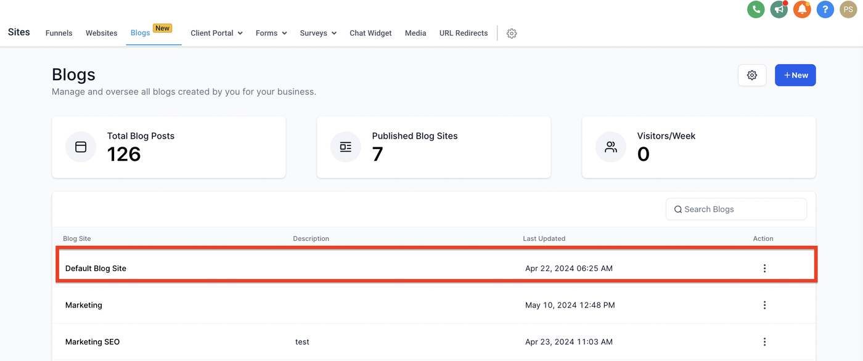This screenshot has height=361, width=863.
Task: Click the green phone call icon
Action: 756,9
